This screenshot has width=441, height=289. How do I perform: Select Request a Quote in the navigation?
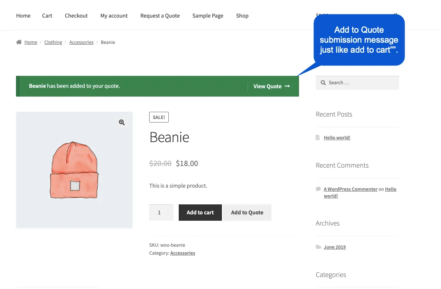tap(160, 16)
